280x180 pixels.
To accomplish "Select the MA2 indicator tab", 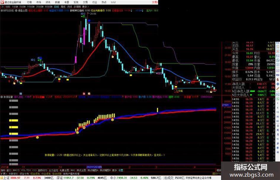I will [x=73, y=170].
